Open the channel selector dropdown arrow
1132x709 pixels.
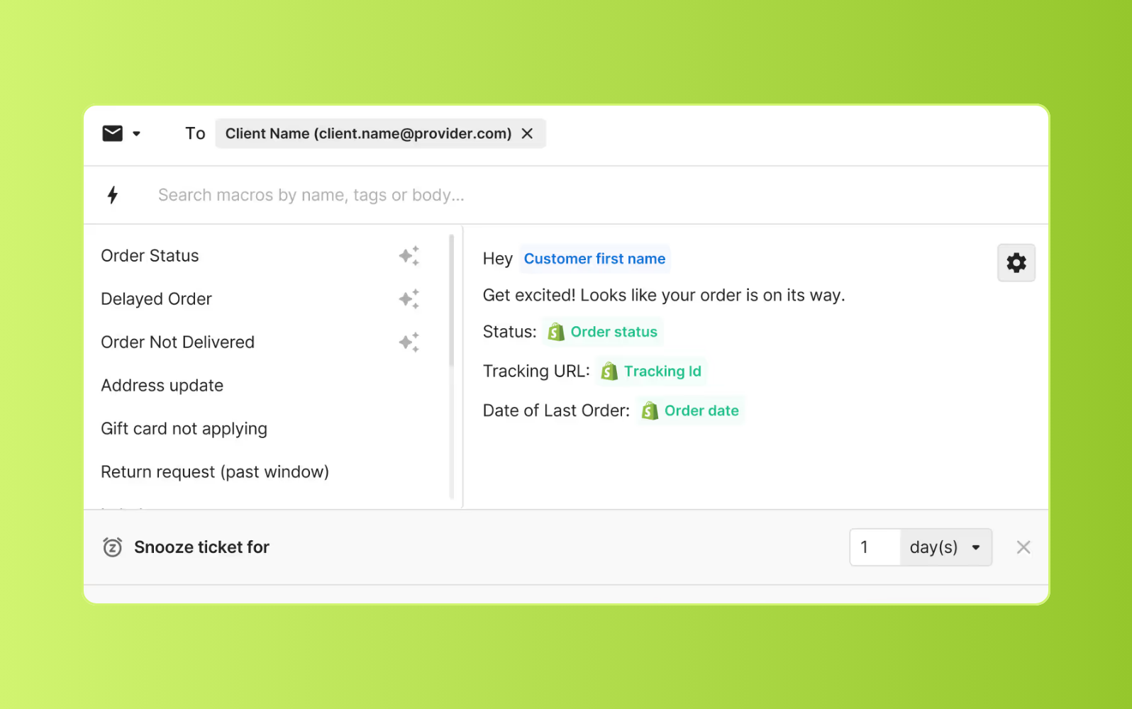[136, 133]
